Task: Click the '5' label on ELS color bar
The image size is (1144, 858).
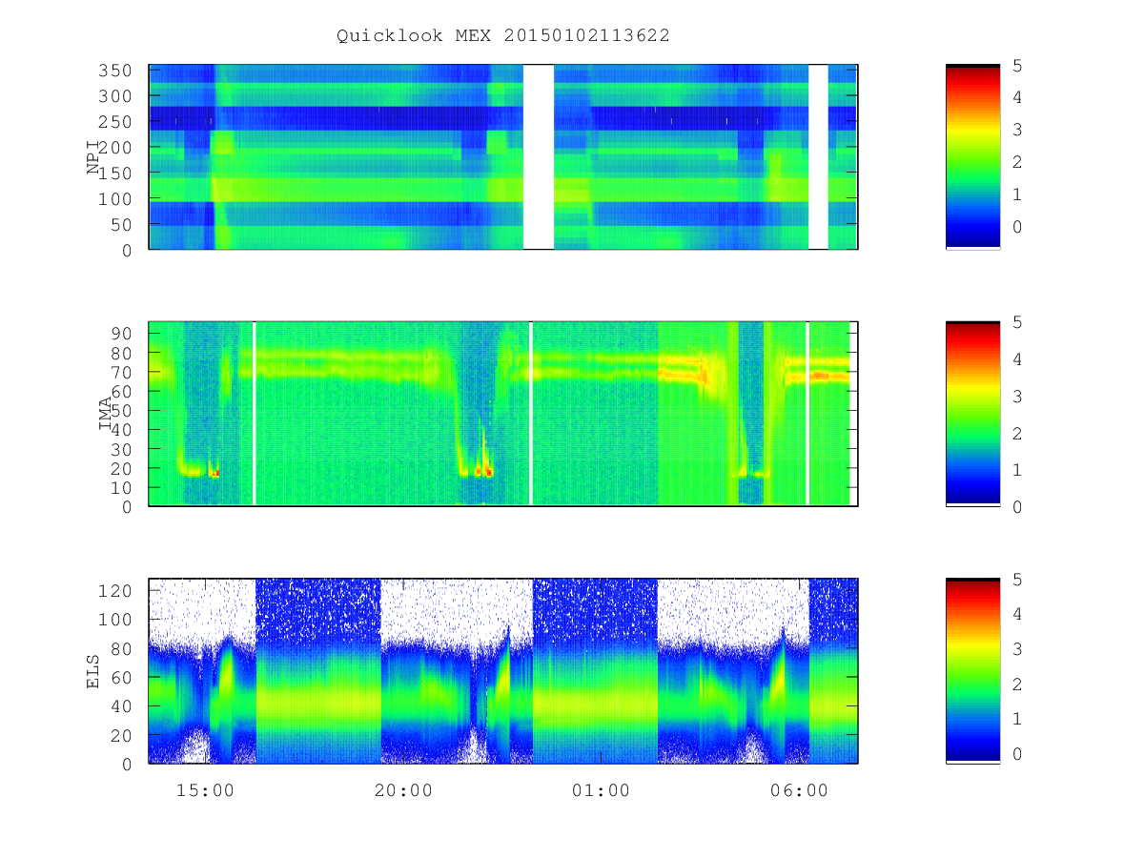Action: (1017, 579)
